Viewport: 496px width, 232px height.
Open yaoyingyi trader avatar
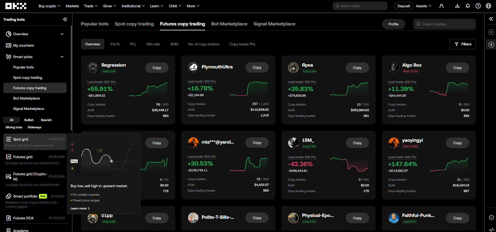click(x=394, y=143)
